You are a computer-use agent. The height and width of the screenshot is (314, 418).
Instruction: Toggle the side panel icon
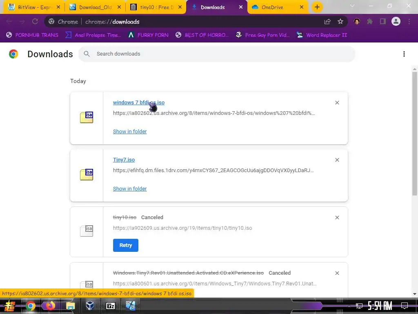(x=383, y=21)
